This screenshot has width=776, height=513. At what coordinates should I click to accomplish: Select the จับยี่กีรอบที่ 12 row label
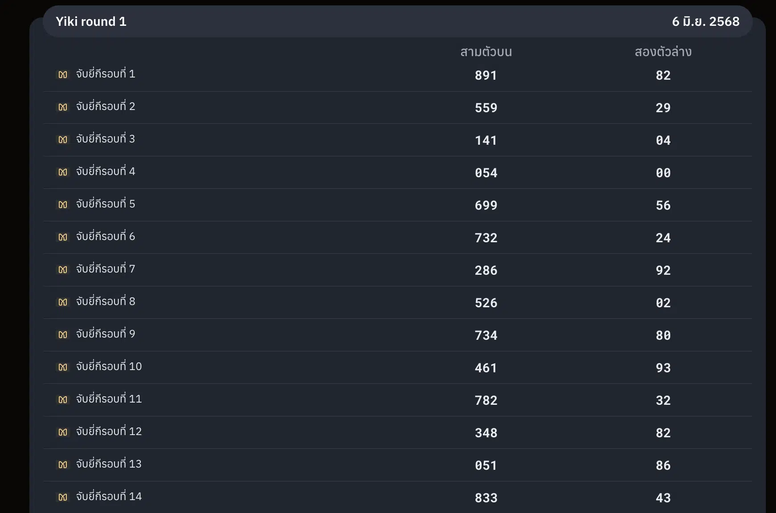tap(109, 431)
